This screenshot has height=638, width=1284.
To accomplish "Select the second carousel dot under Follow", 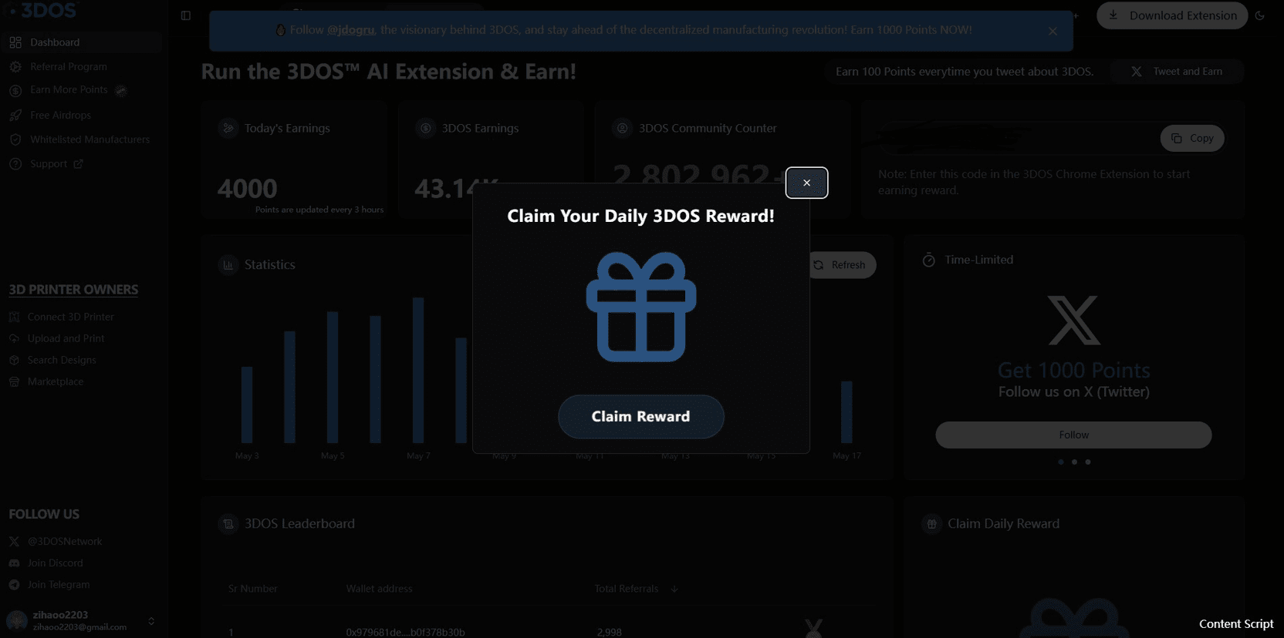I will 1074,462.
